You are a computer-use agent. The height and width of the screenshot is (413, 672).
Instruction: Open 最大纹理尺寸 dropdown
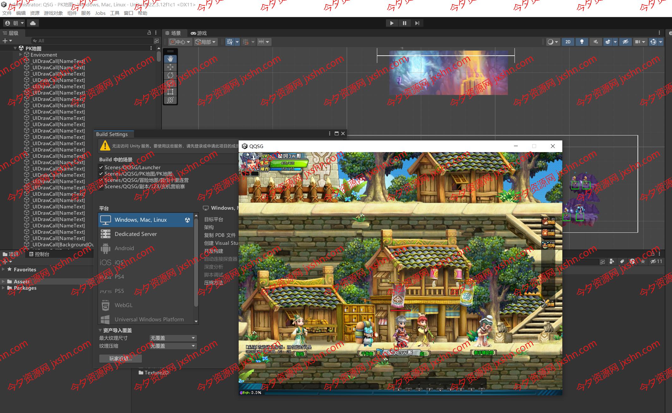click(x=173, y=338)
